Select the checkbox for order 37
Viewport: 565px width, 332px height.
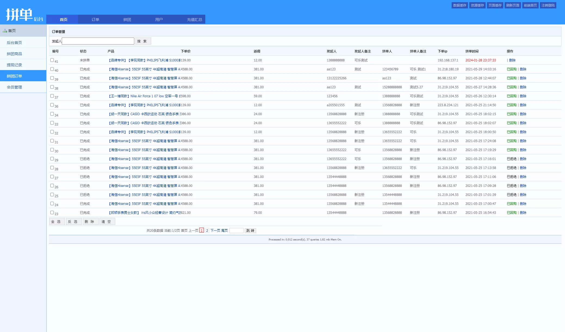[x=52, y=96]
